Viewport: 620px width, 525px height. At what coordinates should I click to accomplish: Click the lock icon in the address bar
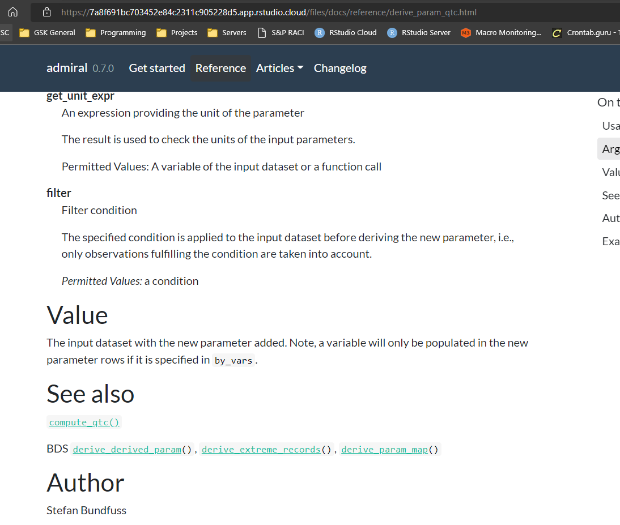tap(46, 12)
